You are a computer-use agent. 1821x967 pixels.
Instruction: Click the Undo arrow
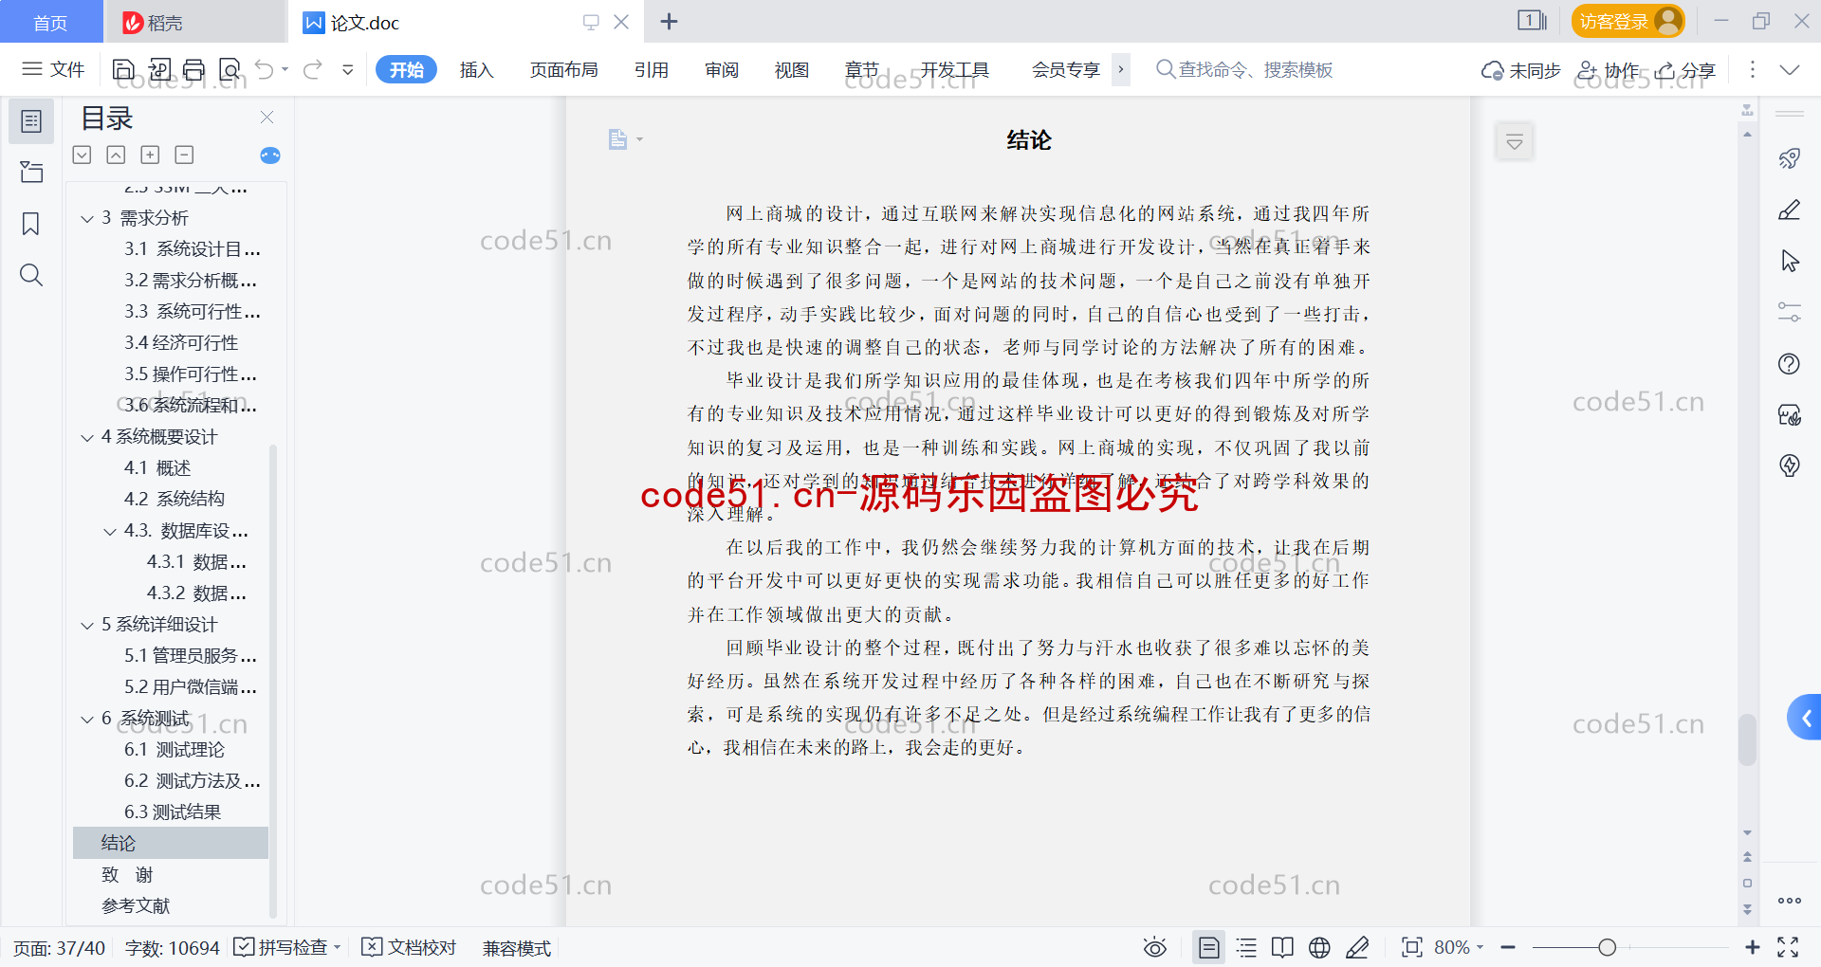click(x=265, y=69)
